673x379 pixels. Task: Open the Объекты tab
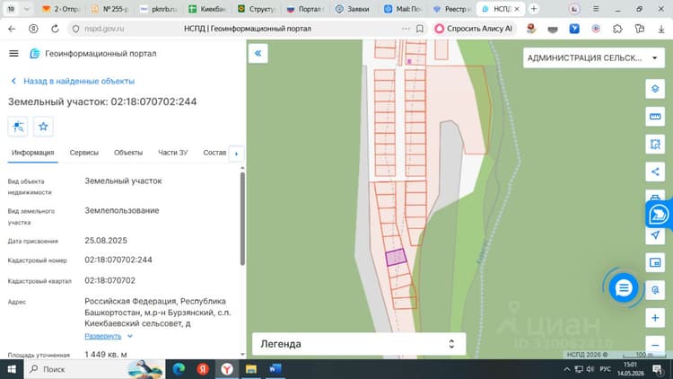pos(128,153)
